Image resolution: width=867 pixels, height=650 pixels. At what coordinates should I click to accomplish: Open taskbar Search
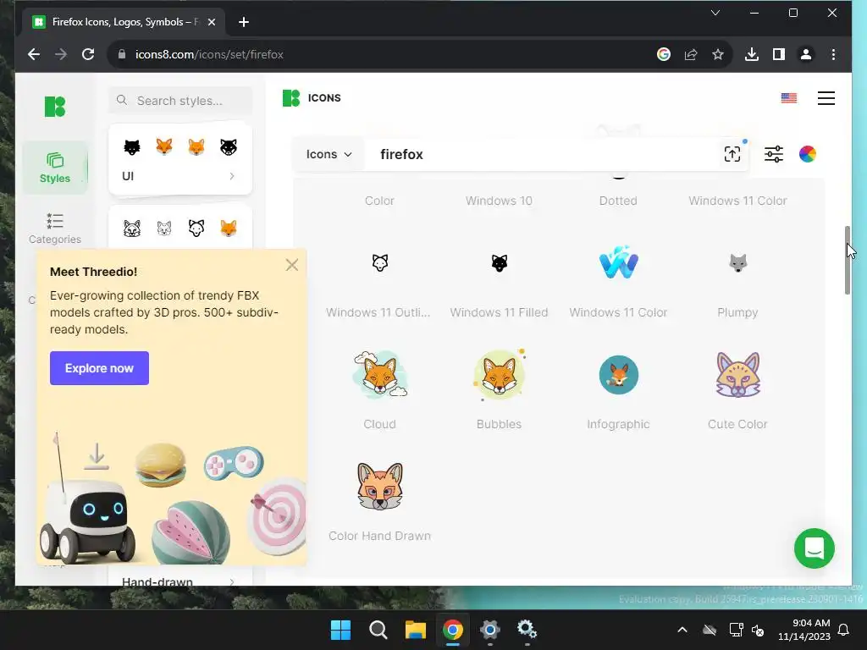(378, 630)
